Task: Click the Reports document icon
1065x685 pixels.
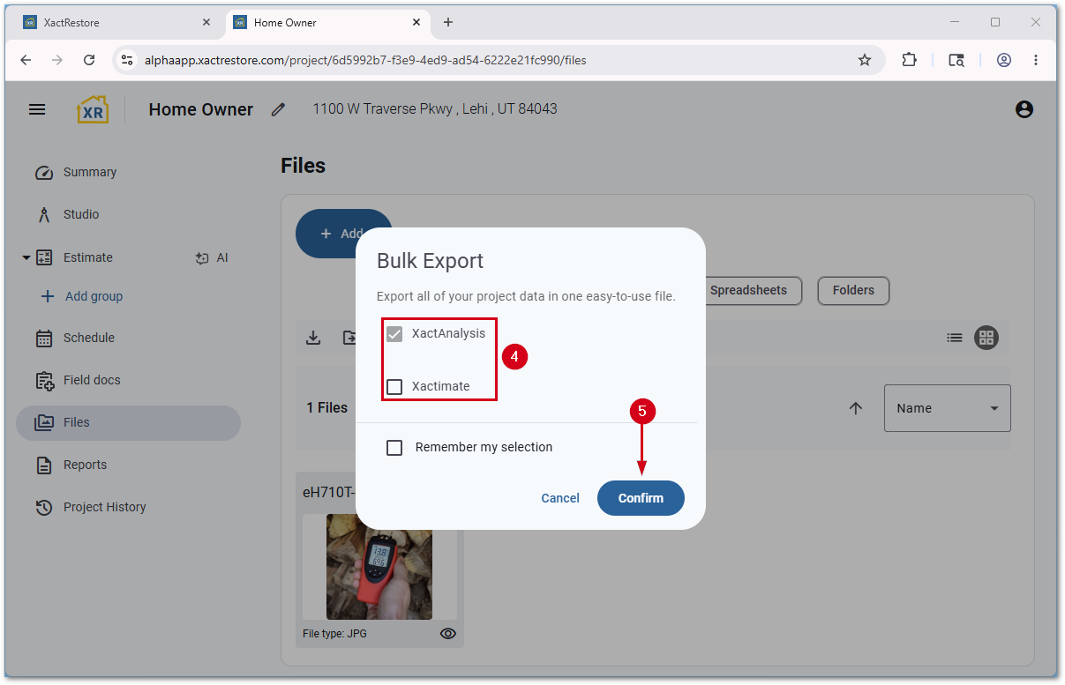Action: coord(44,465)
